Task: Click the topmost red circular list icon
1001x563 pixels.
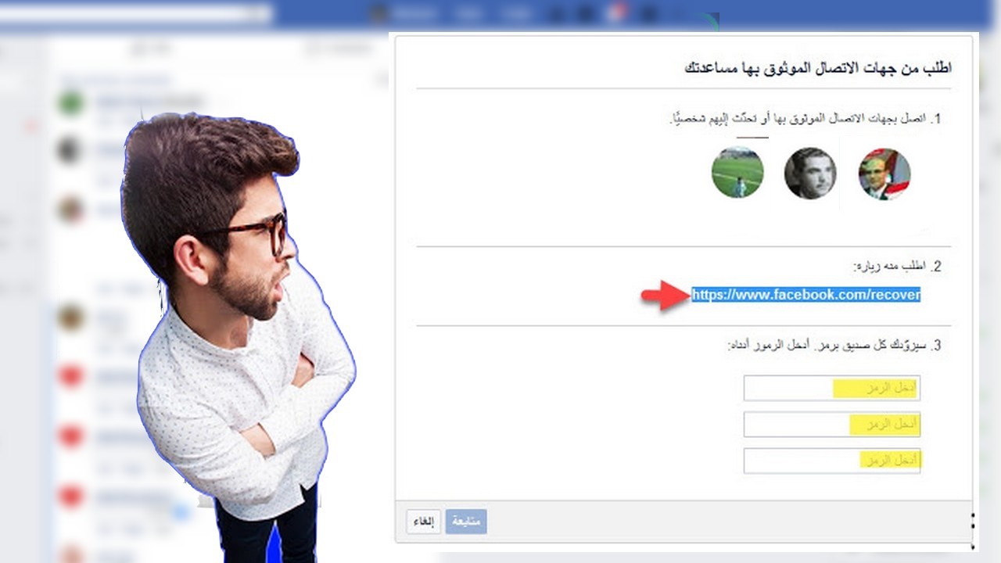Action: coord(71,377)
